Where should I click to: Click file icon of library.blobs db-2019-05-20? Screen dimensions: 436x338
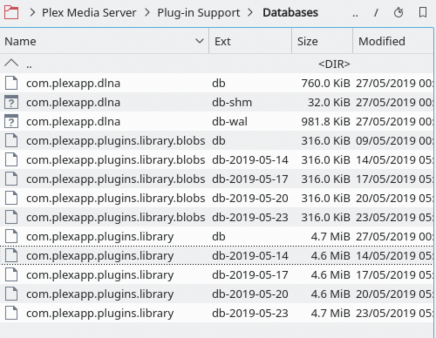11,198
